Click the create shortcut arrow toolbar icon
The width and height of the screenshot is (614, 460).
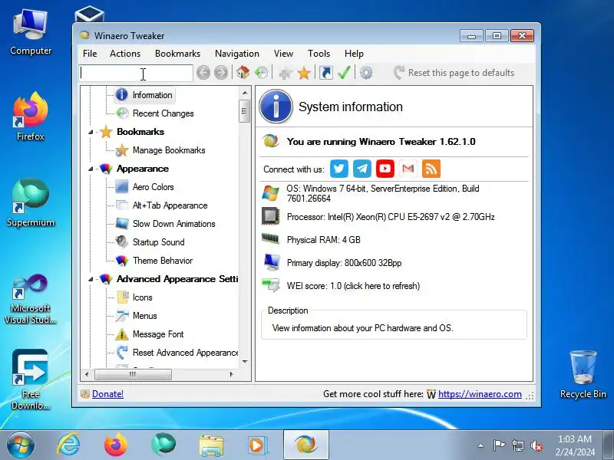[325, 73]
